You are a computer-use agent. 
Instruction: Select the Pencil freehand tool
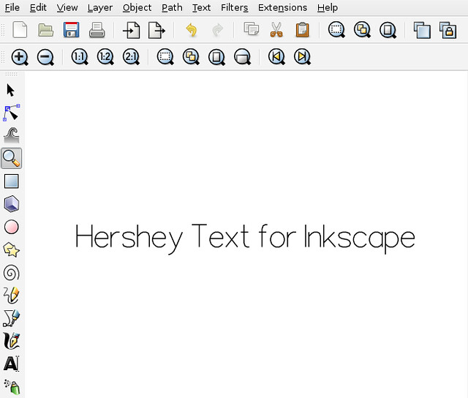point(11,296)
